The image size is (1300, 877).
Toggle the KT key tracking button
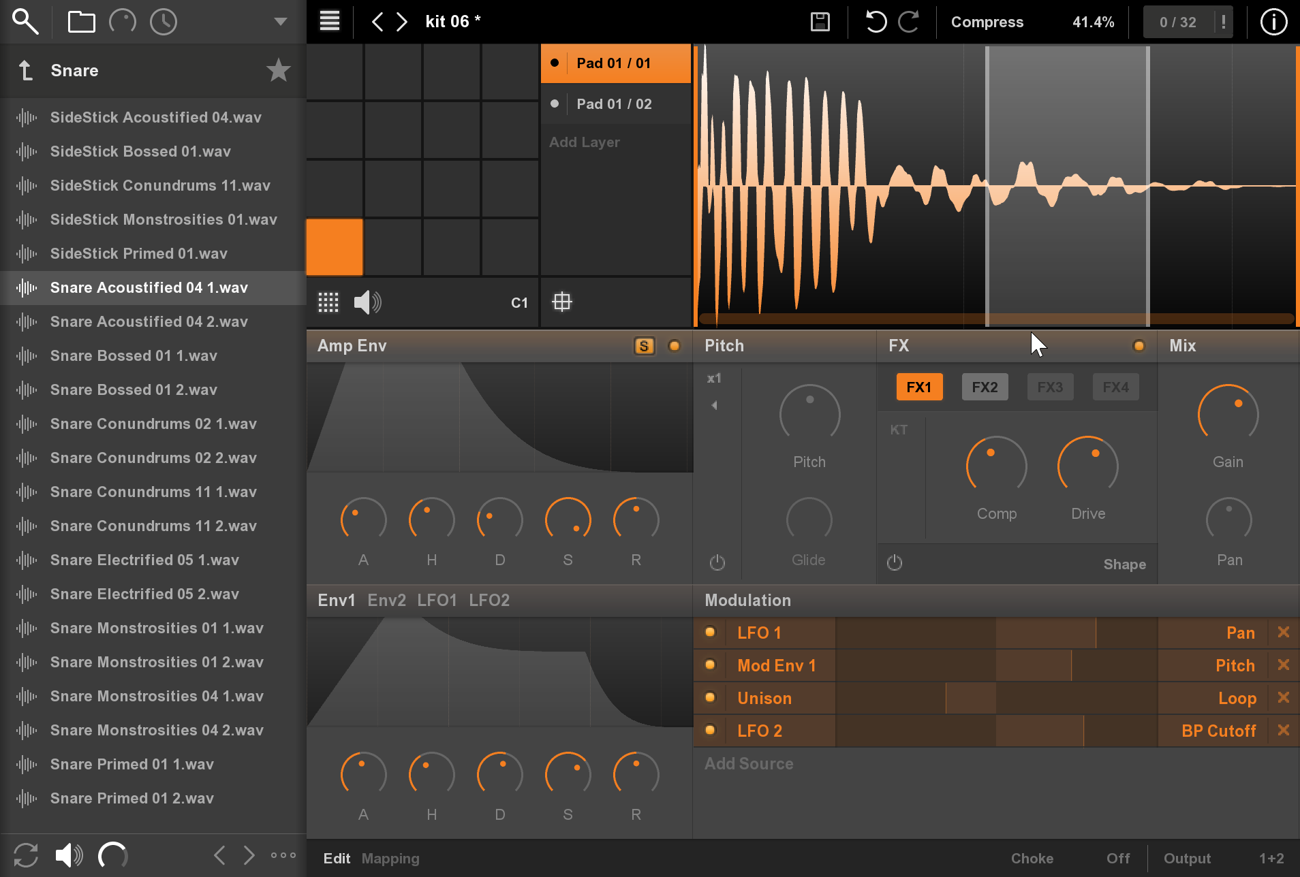click(x=899, y=430)
